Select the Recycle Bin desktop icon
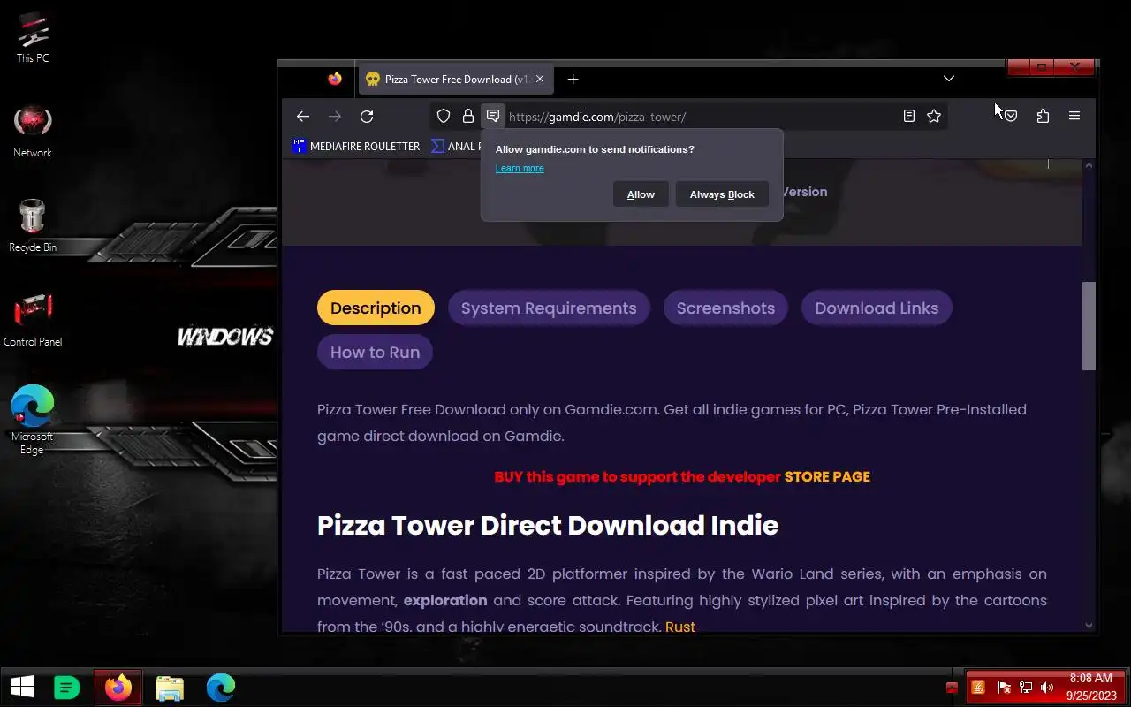Screen dimensions: 1131x707 coord(33,226)
